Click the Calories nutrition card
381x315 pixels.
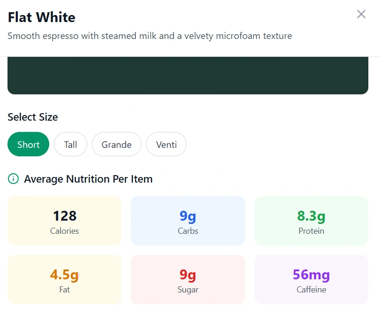click(x=64, y=221)
